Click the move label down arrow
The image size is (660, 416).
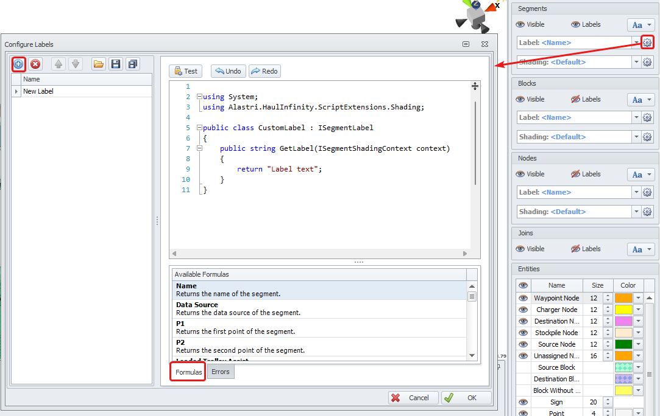tap(75, 64)
